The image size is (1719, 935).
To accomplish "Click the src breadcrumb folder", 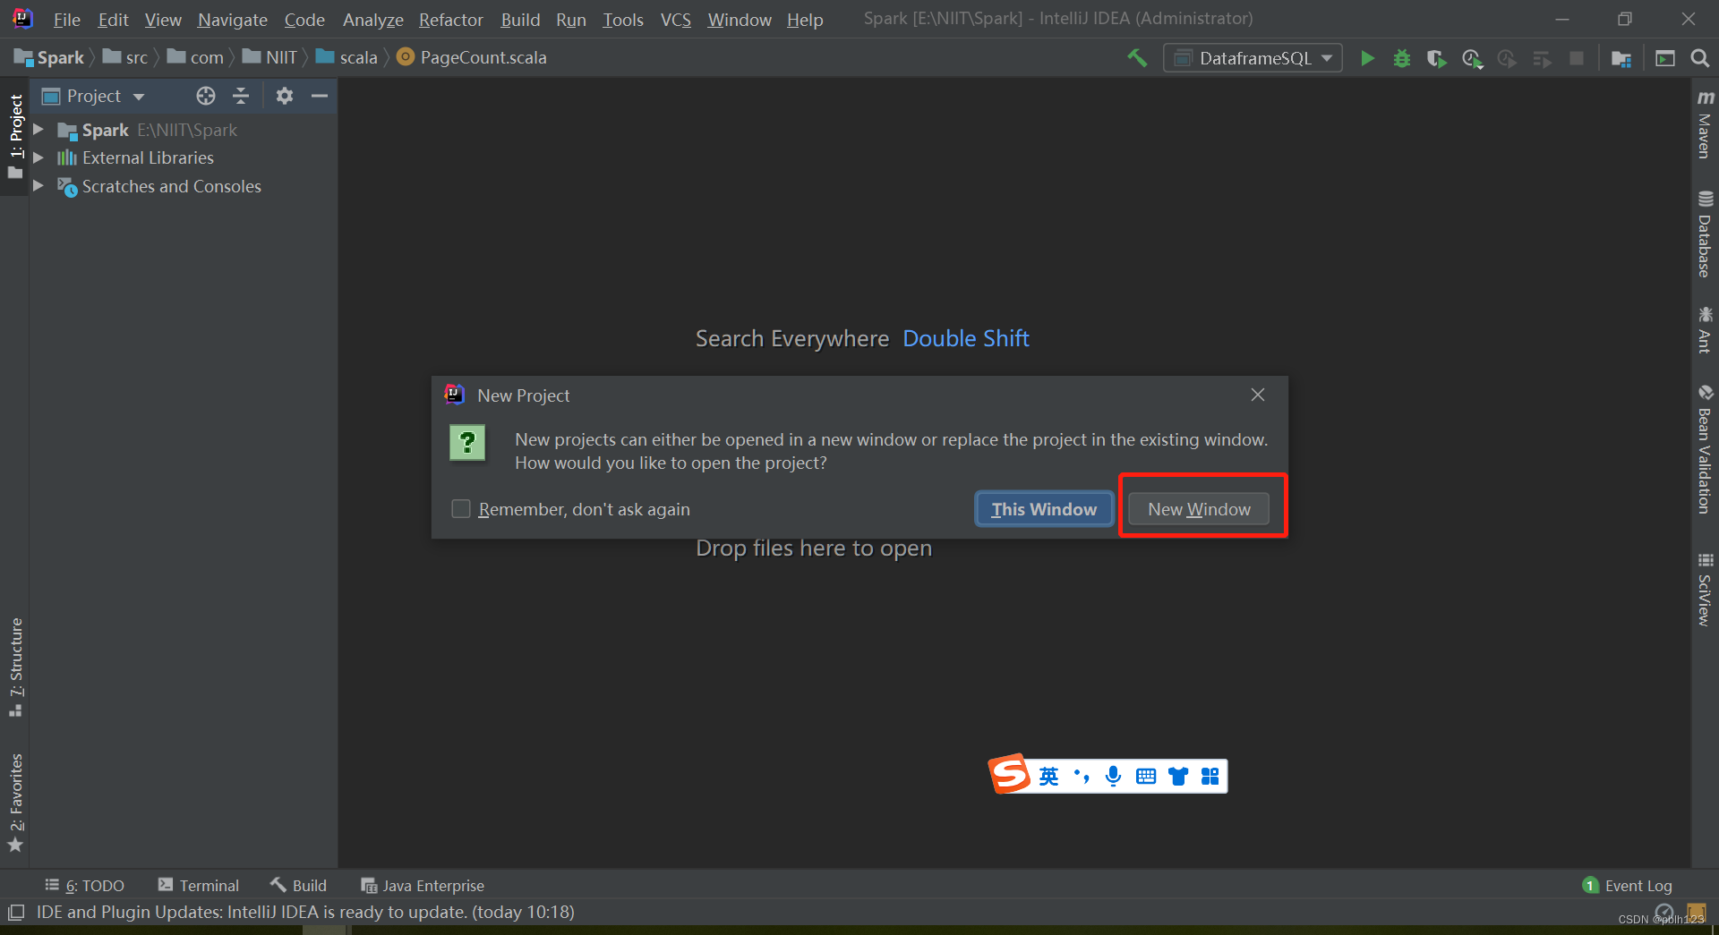I will pos(125,58).
